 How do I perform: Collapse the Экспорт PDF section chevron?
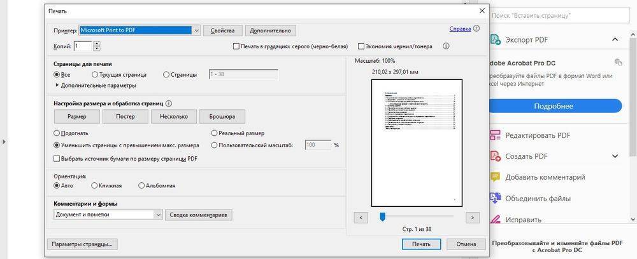pos(615,39)
